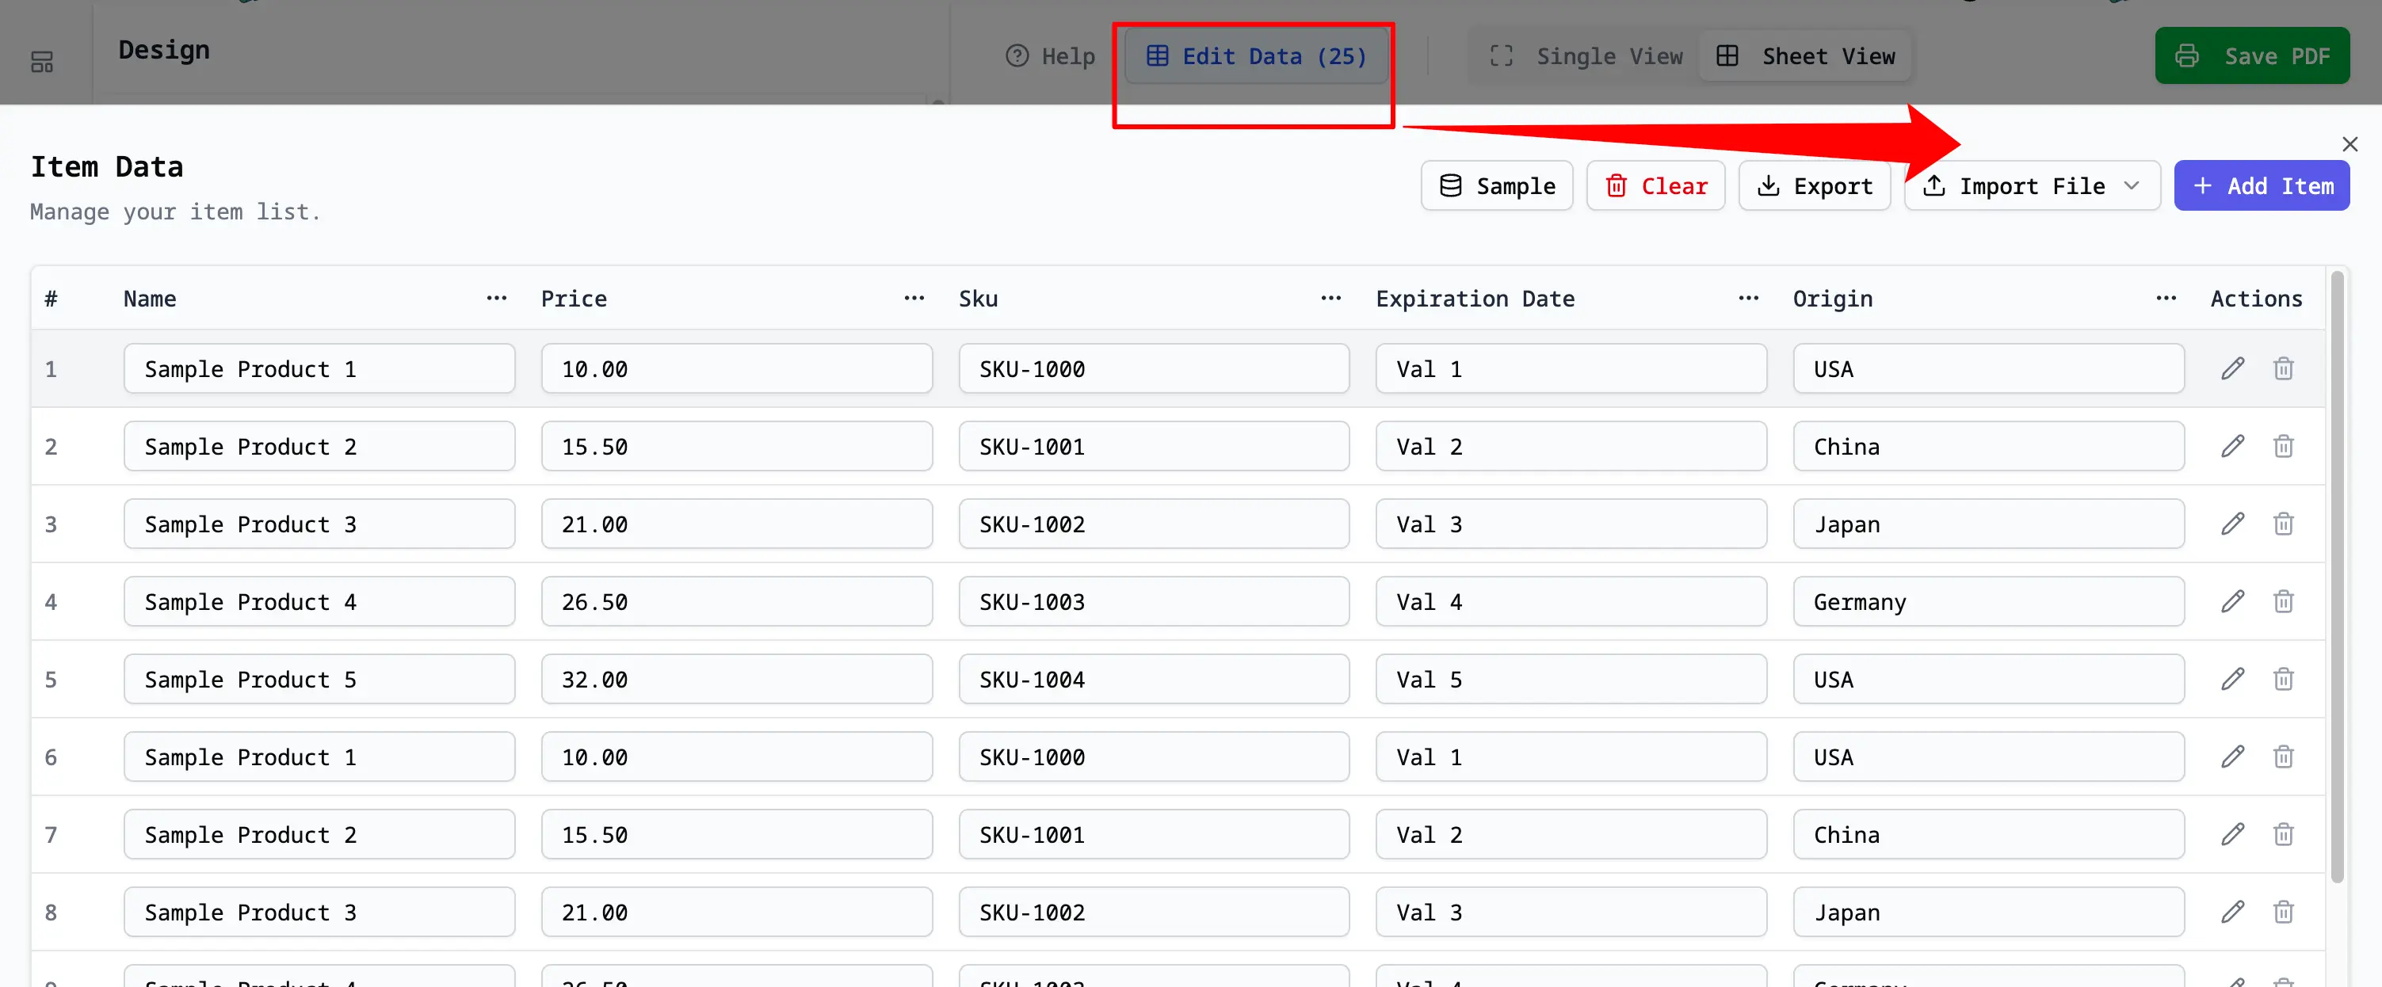Open Price column options menu
The height and width of the screenshot is (987, 2382).
914,299
